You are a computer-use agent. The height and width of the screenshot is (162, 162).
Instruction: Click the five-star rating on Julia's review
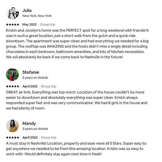[x=13, y=24]
